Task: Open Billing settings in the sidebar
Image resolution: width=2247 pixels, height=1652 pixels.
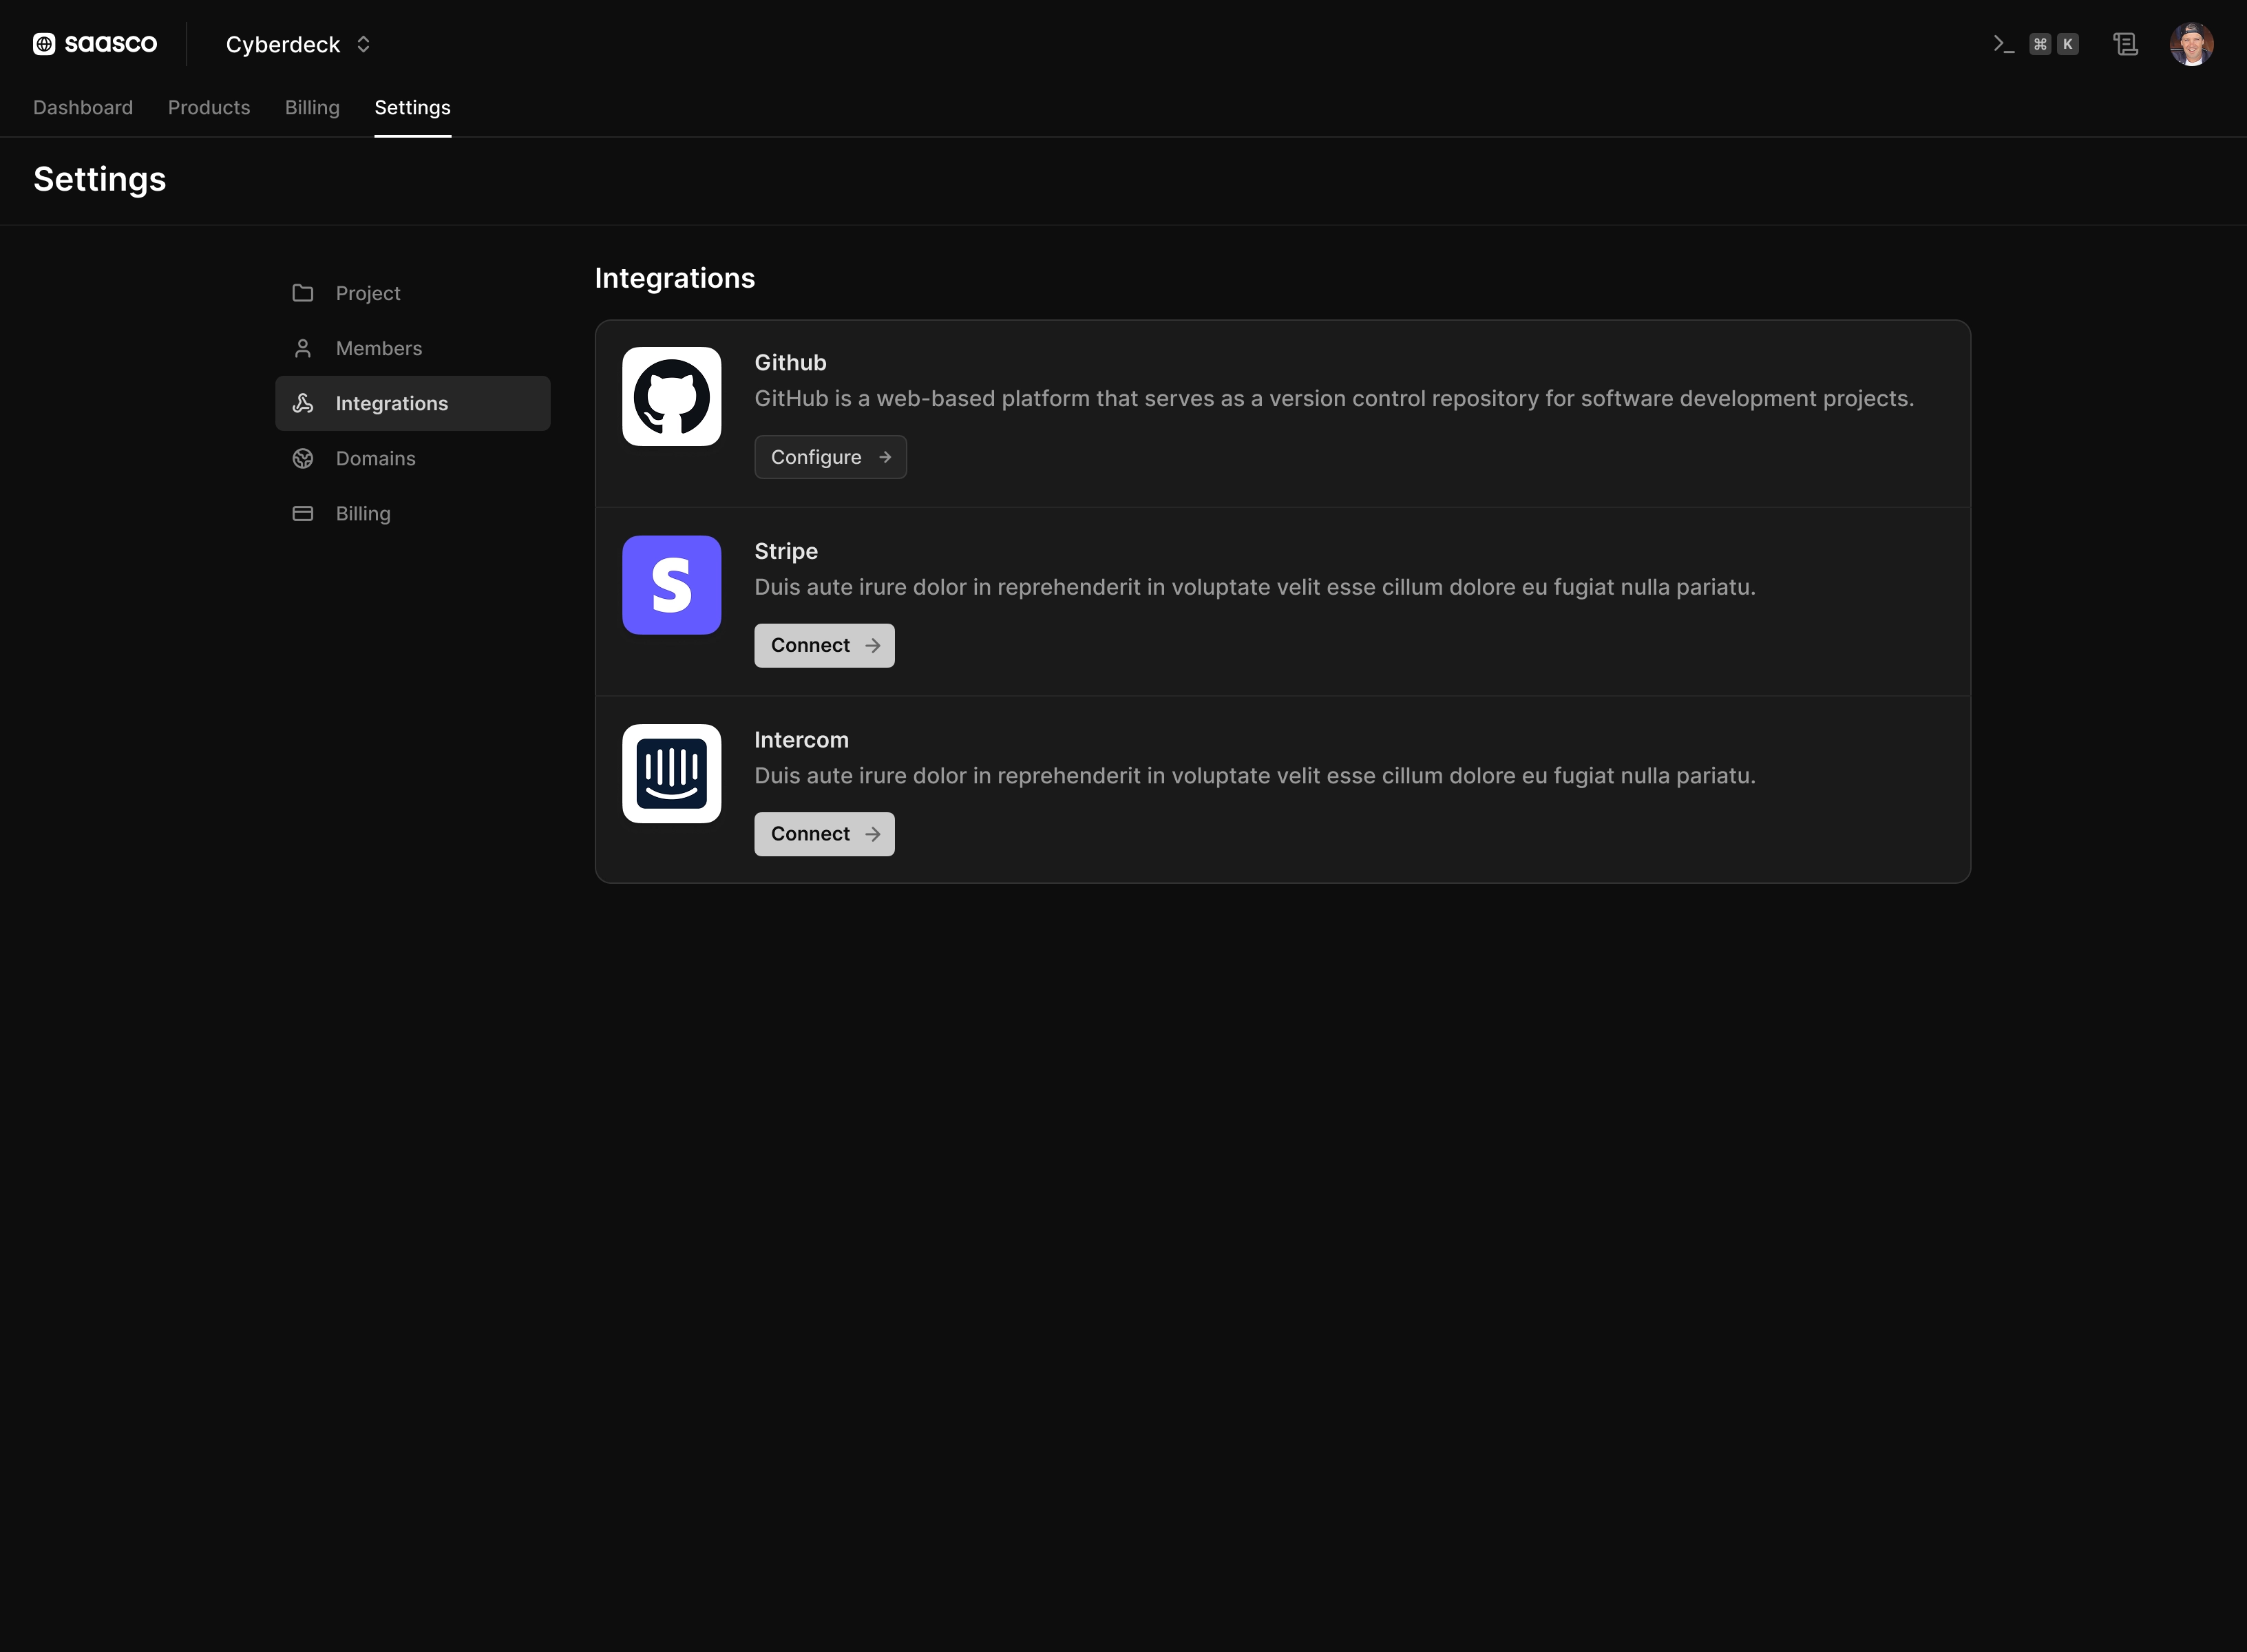Action: tap(412, 513)
